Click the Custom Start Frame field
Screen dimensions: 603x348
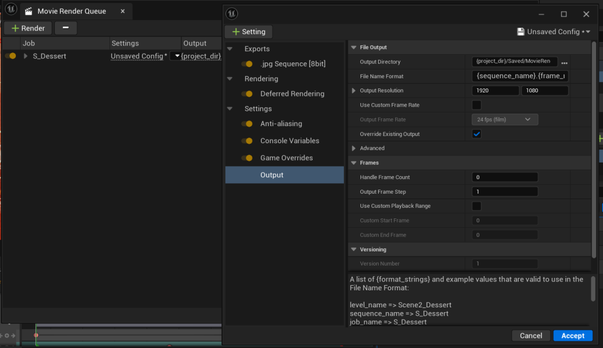tap(505, 221)
